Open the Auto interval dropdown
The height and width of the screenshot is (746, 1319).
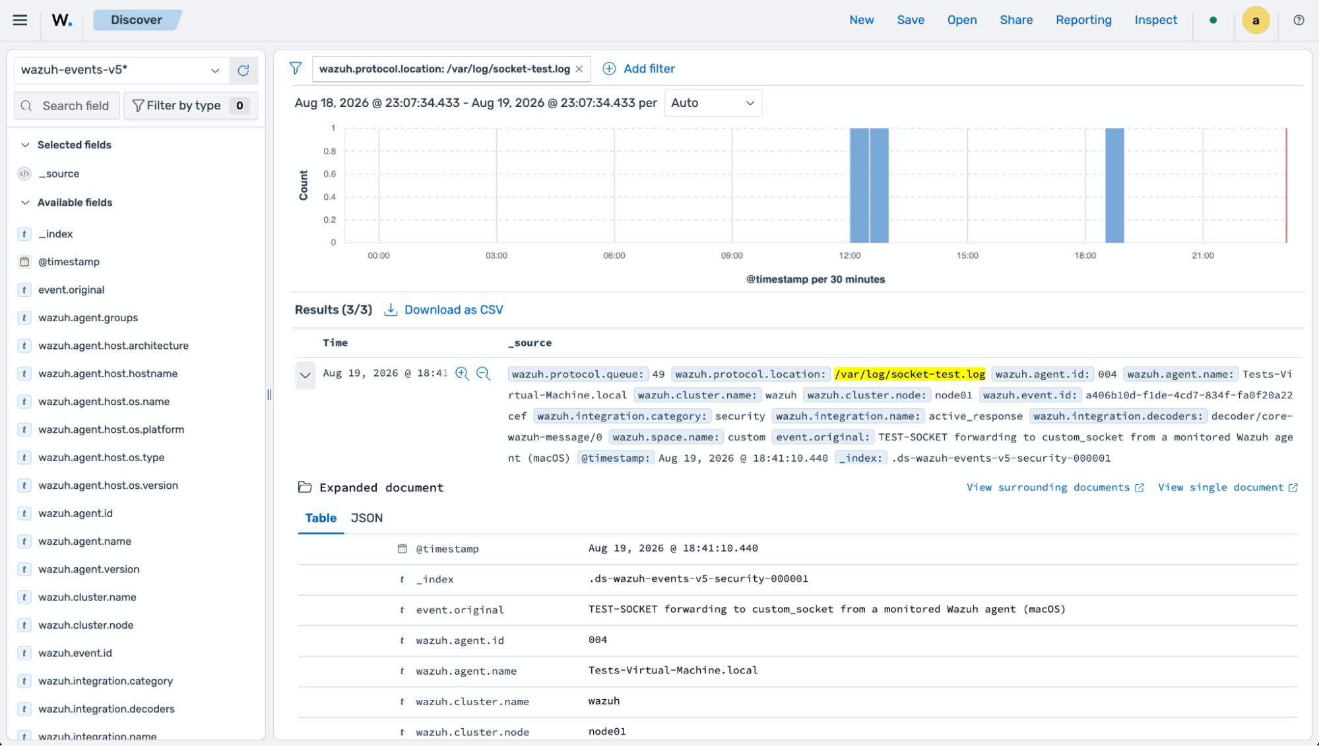713,103
